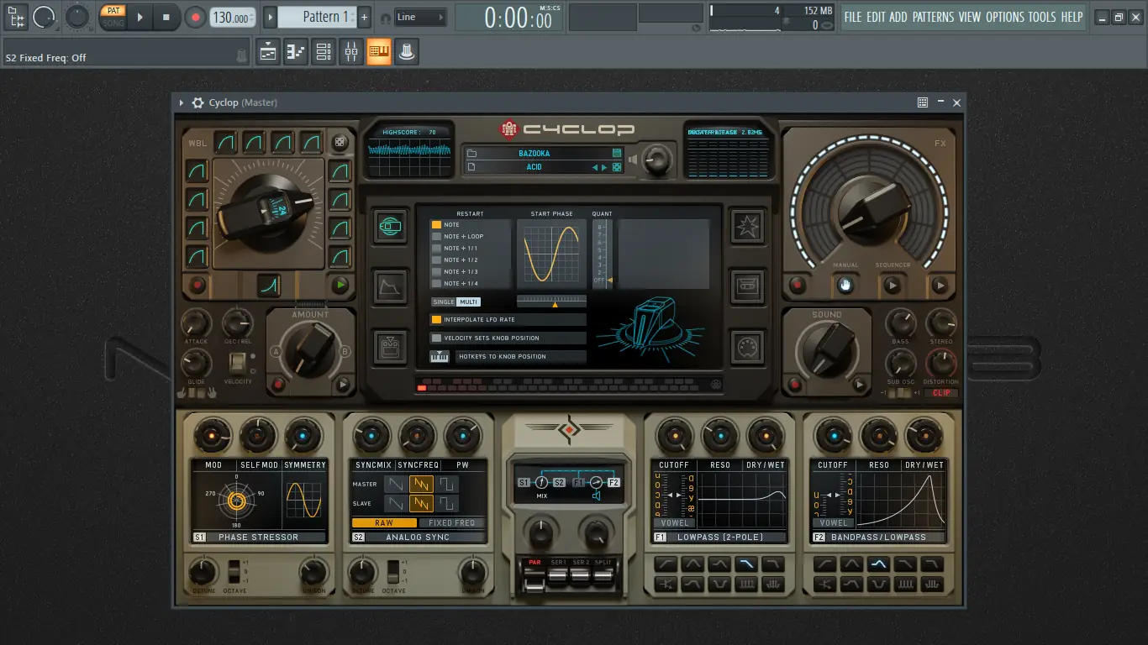Flip the VELOCITY switch
This screenshot has width=1148, height=645.
click(238, 363)
